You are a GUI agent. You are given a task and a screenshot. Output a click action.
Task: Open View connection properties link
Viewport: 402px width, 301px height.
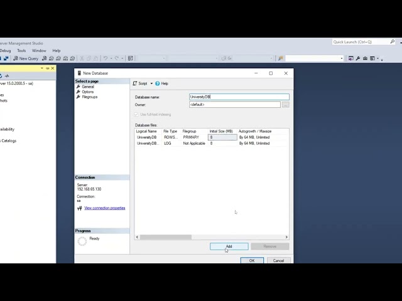(x=105, y=208)
